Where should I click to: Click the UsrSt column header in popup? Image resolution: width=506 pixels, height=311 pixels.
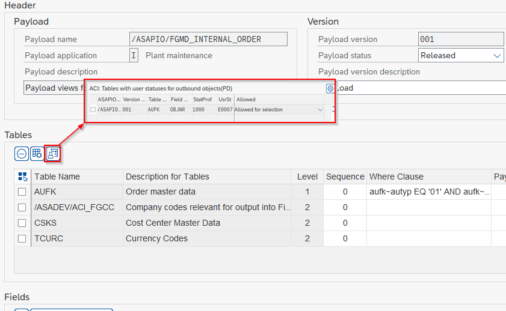224,100
